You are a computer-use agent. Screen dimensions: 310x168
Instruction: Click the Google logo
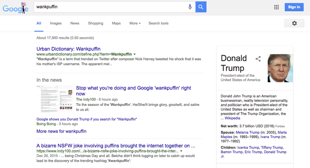pyautogui.click(x=15, y=8)
